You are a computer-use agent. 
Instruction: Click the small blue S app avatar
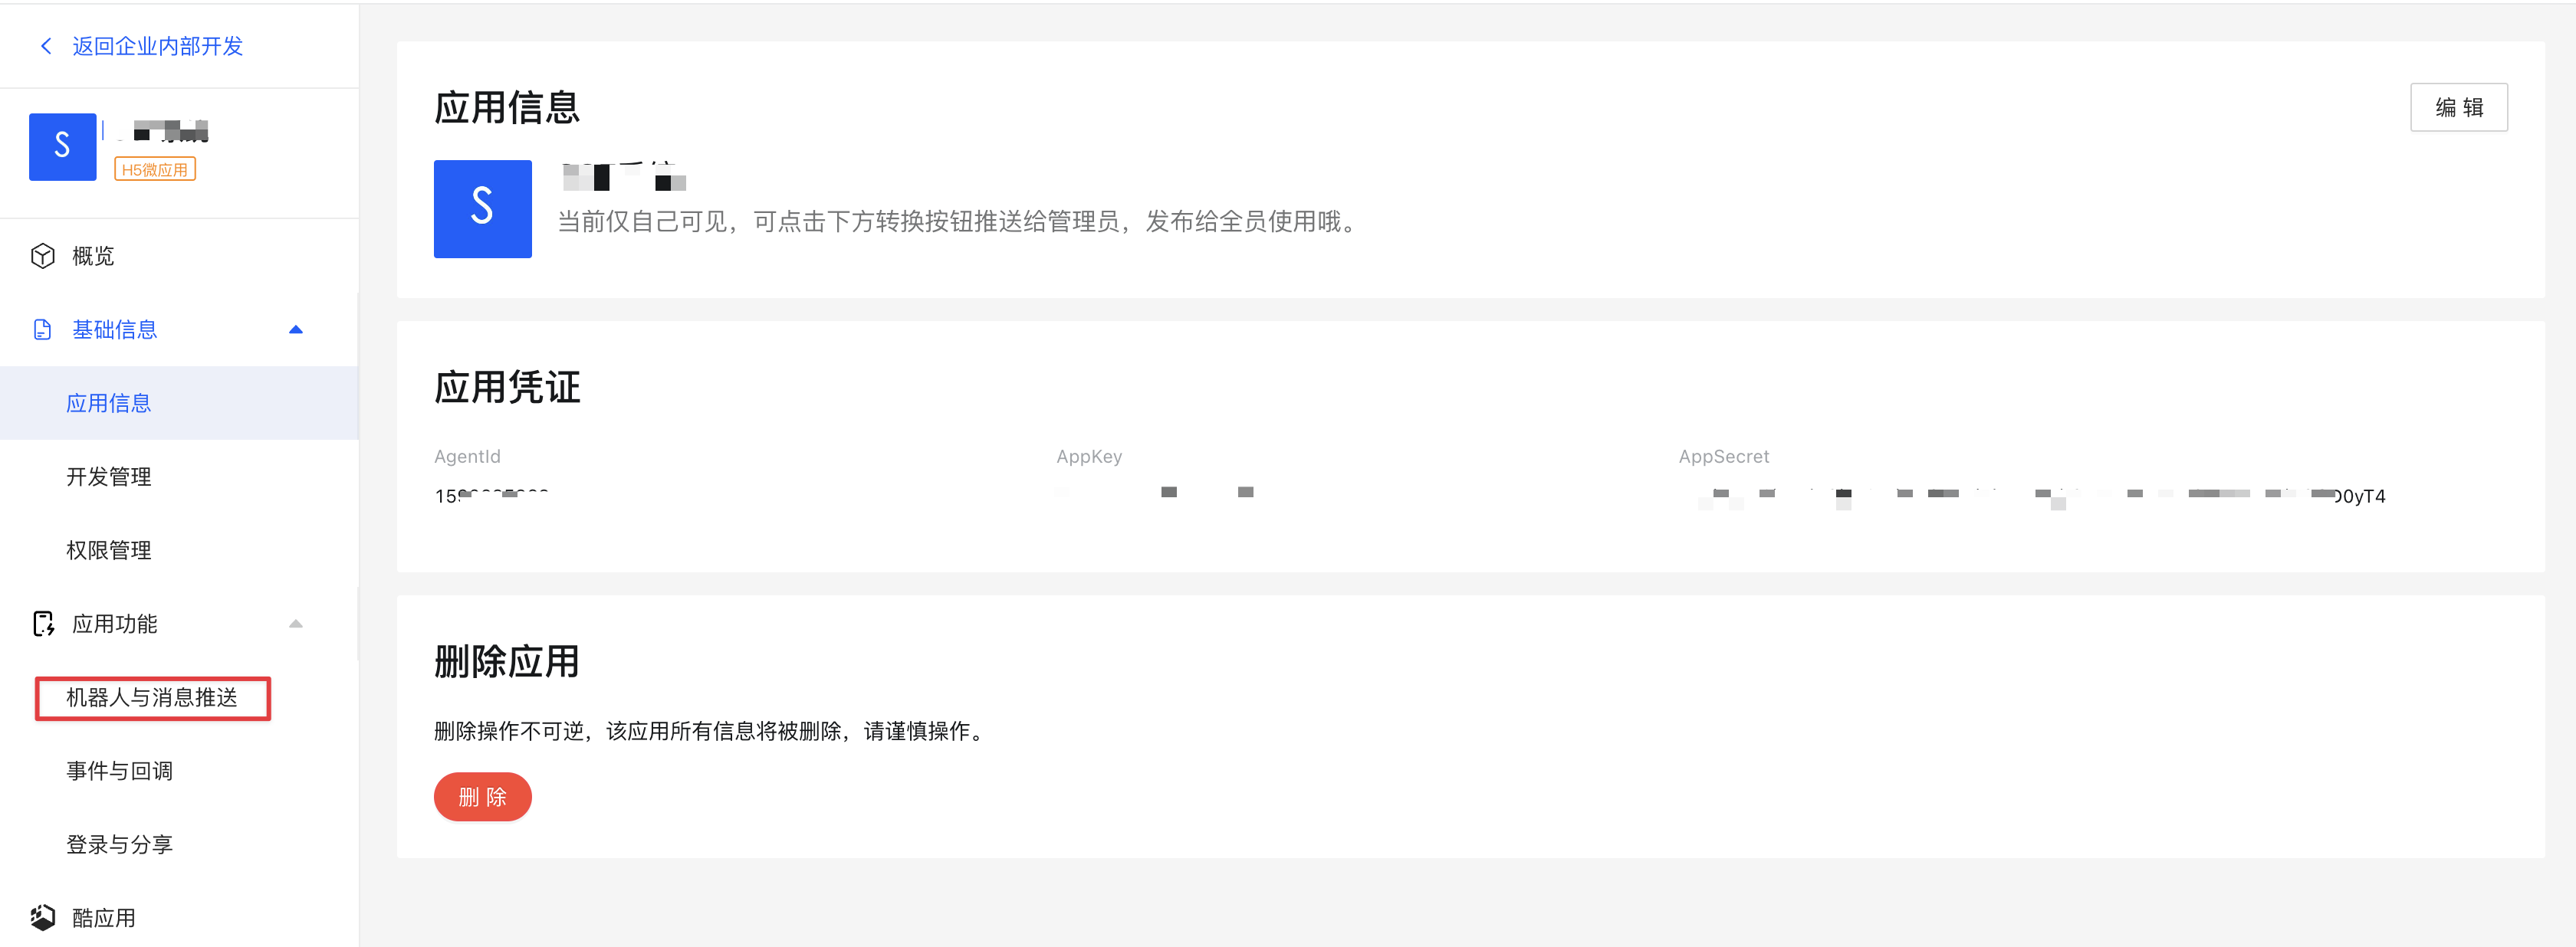(62, 147)
